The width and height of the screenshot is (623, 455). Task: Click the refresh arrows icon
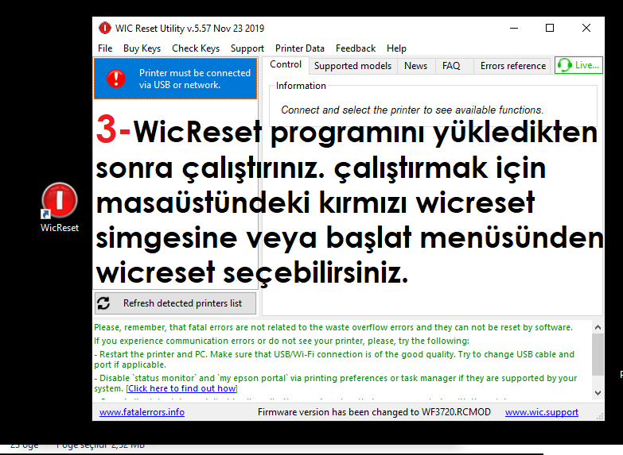click(103, 303)
